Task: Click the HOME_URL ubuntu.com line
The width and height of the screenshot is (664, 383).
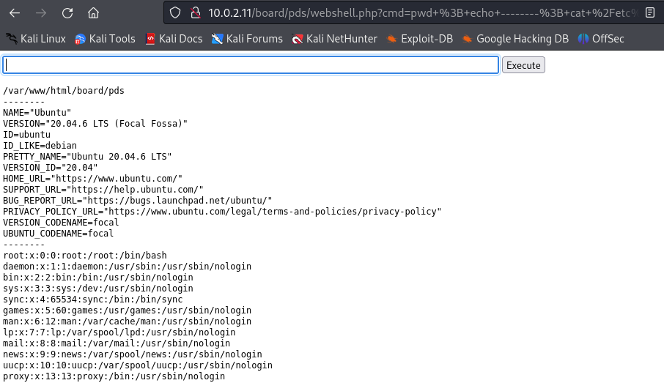Action: pyautogui.click(x=93, y=179)
